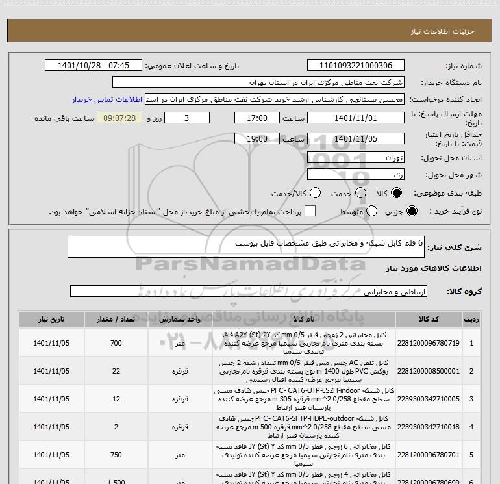Click item code 2281200096780701

coord(429,455)
